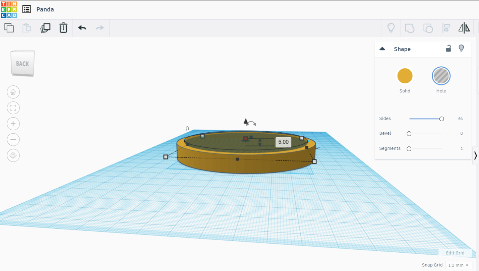Zoom out with the minus button

[13, 139]
